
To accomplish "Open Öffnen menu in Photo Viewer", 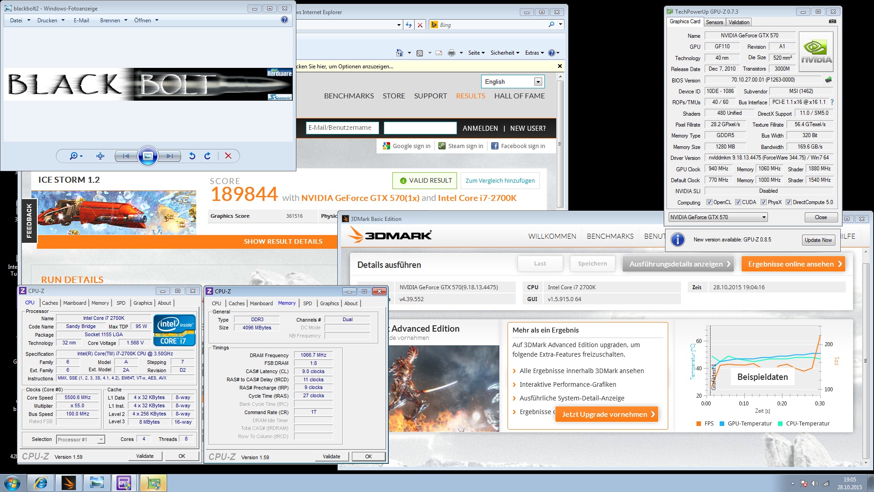I will pyautogui.click(x=146, y=20).
